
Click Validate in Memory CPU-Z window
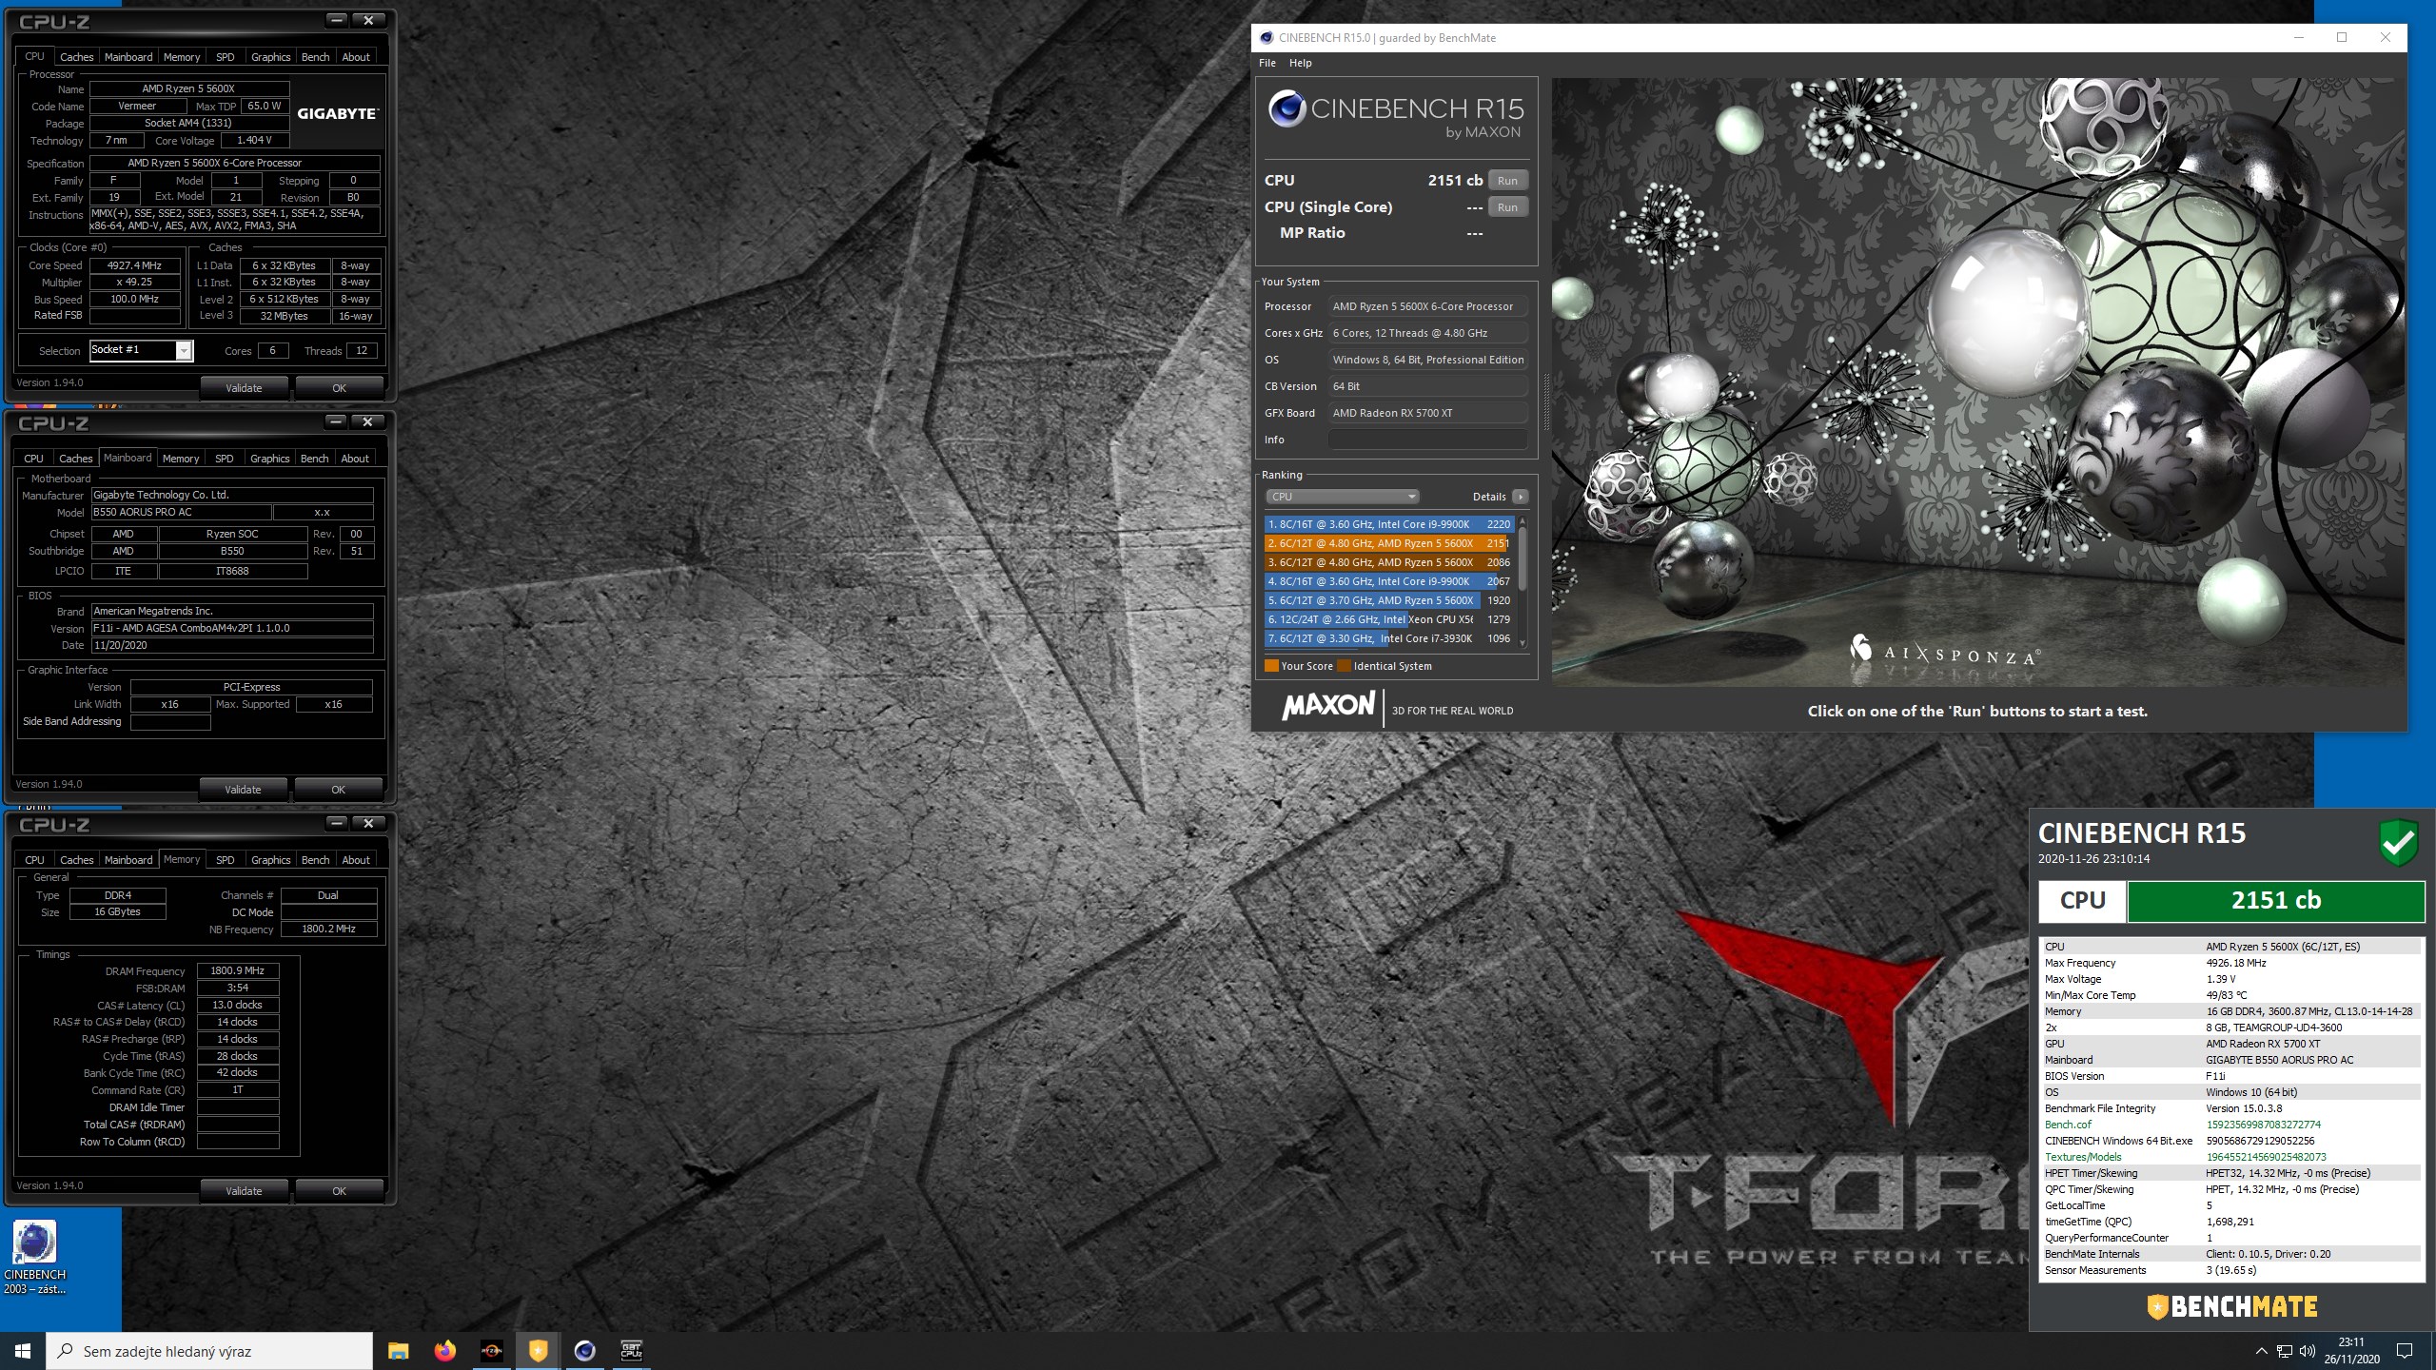click(244, 1191)
